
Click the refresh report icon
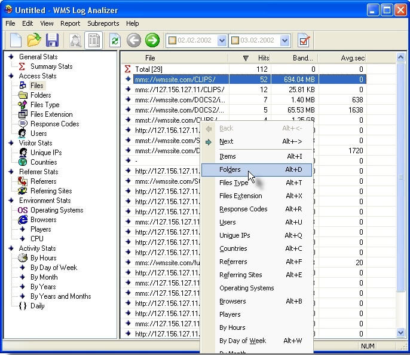115,41
